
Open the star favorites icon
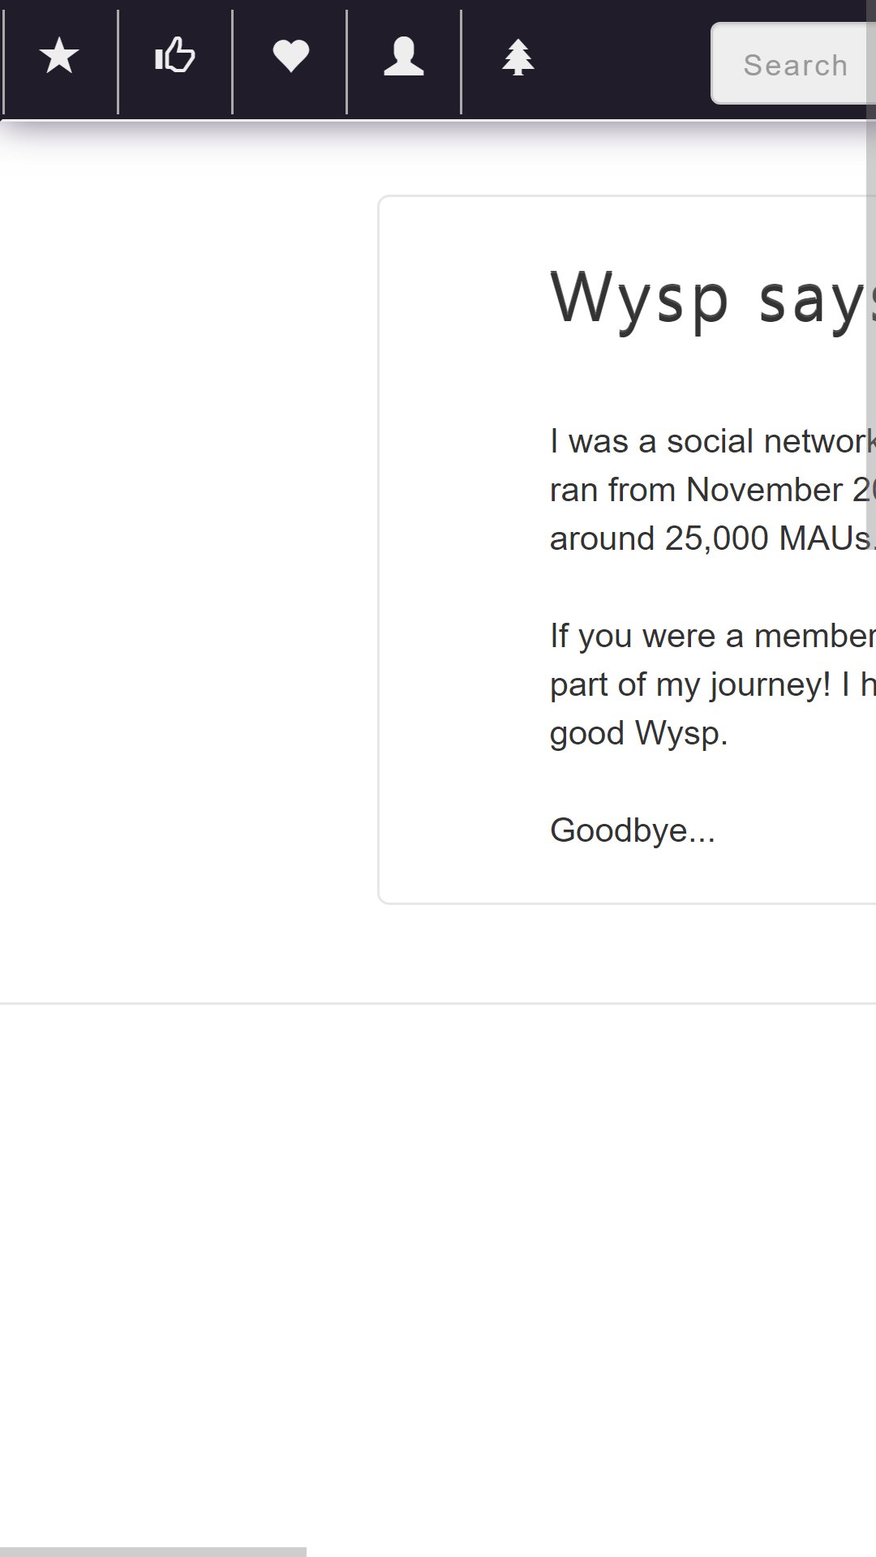(x=60, y=58)
